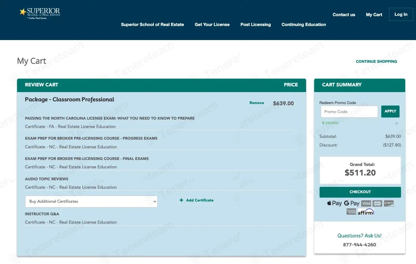Open the Continuing Education menu
The image size is (416, 264).
click(304, 25)
